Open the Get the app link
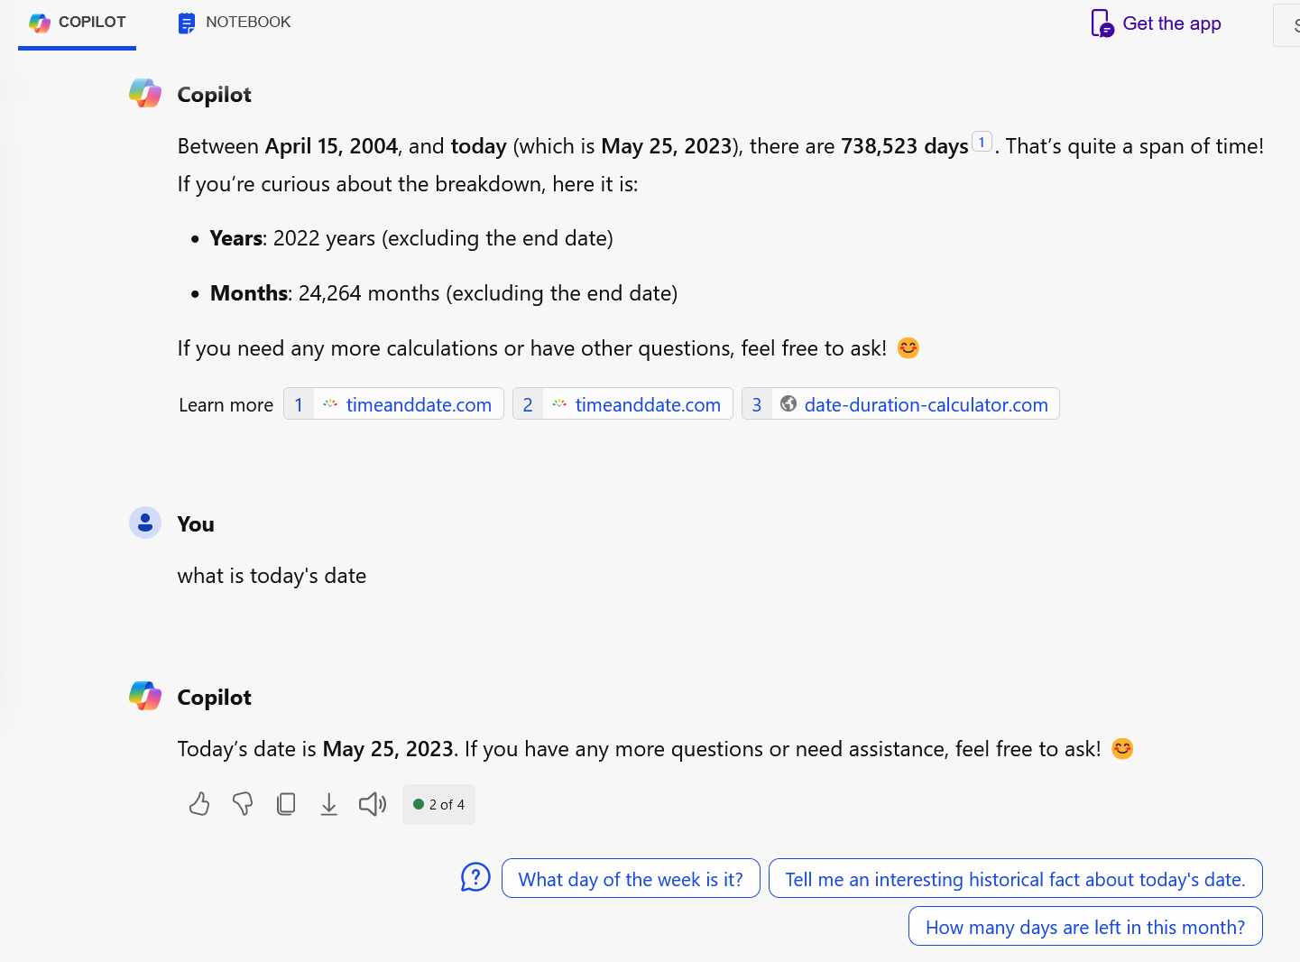This screenshot has height=962, width=1300. click(x=1171, y=23)
